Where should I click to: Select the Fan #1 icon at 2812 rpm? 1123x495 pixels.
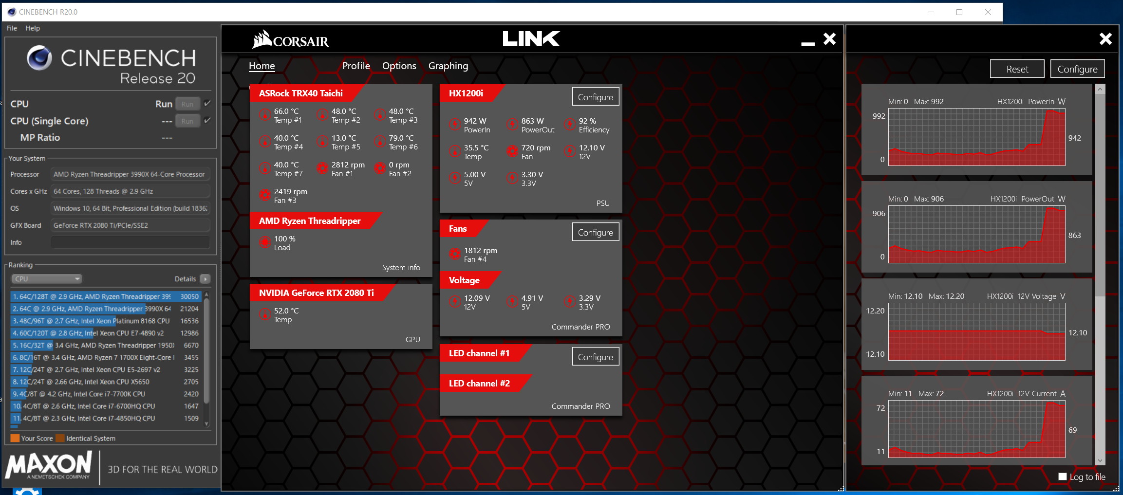click(x=322, y=169)
